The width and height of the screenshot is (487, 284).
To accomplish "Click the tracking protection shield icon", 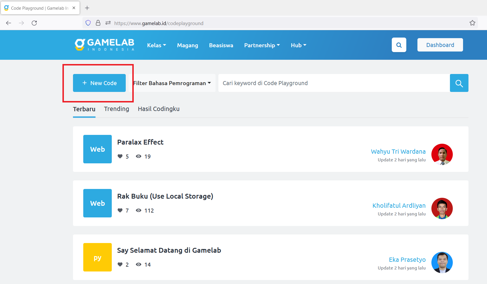I will click(x=88, y=23).
